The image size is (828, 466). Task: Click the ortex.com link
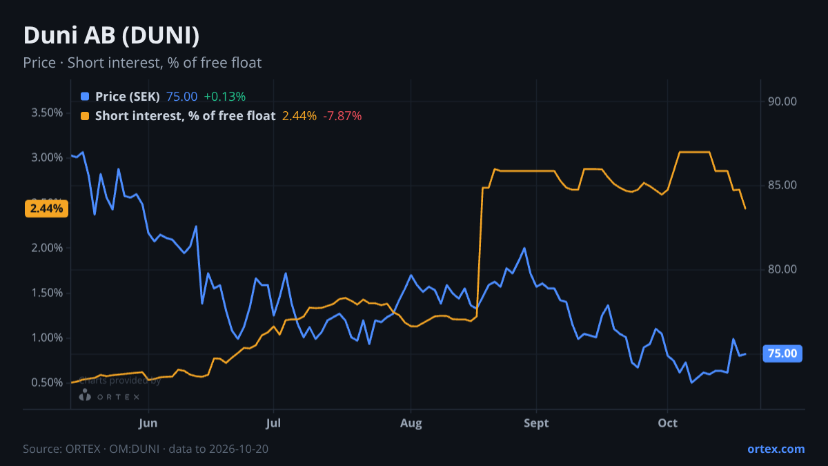pyautogui.click(x=776, y=449)
